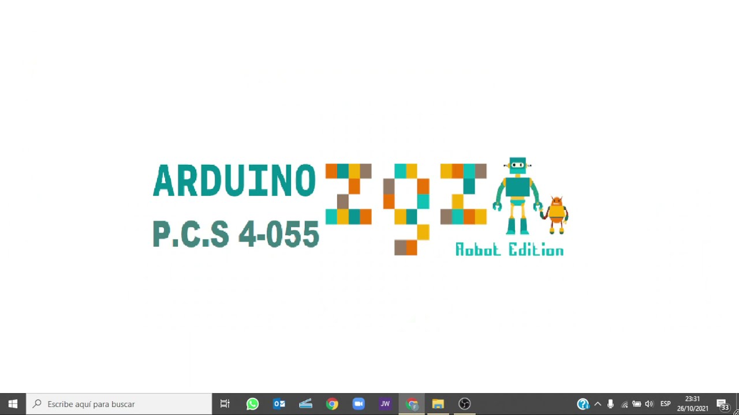
Task: Open File Explorer from the taskbar
Action: (x=438, y=404)
